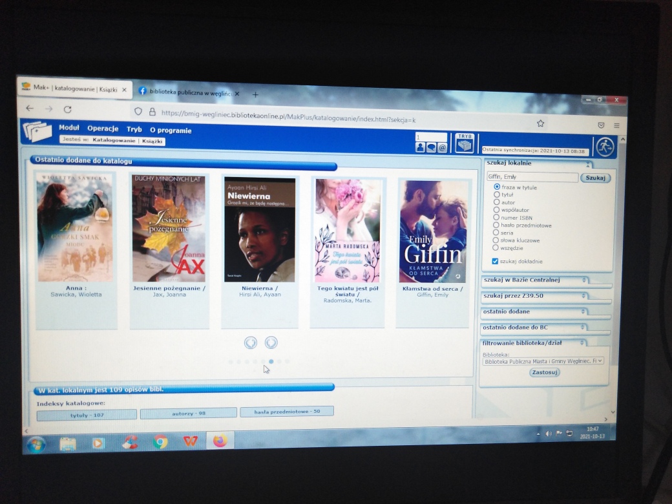Log out using the running man icon
Viewport: 672px width, 504px height.
[605, 147]
